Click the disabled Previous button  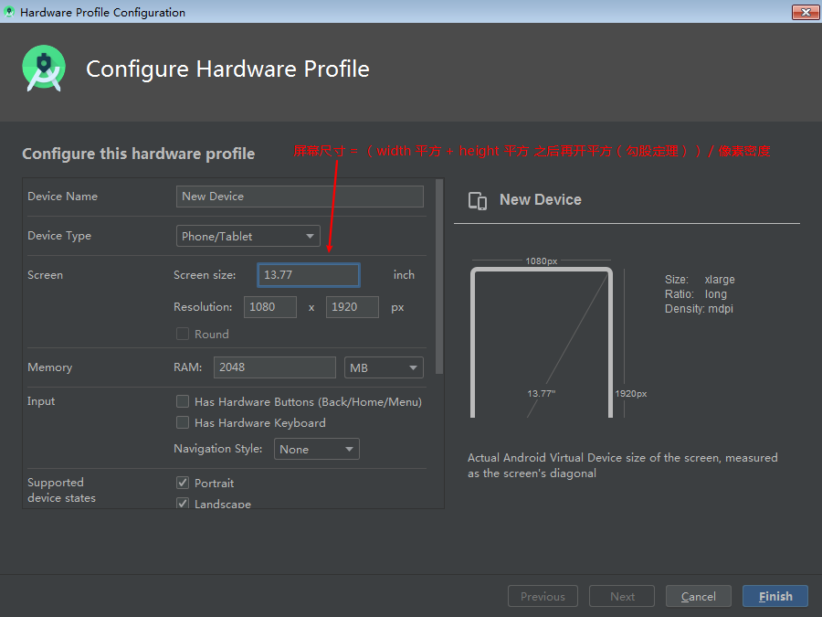[x=543, y=596]
